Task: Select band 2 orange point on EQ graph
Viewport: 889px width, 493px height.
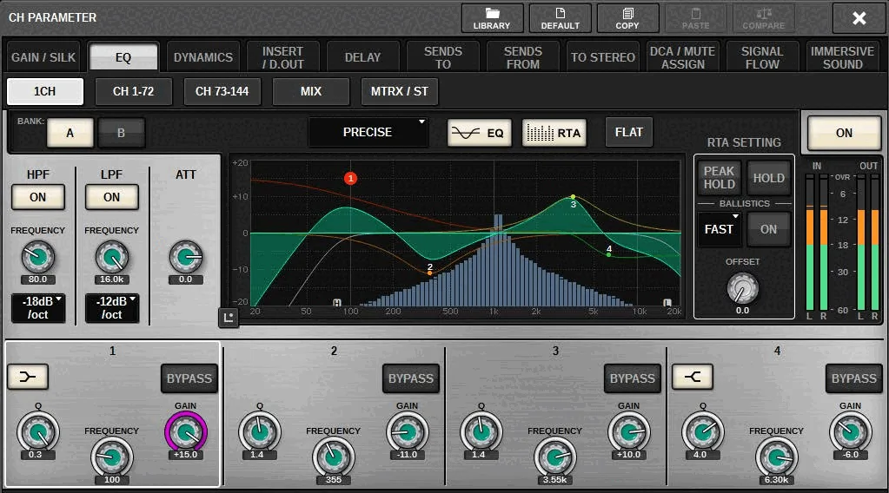Action: tap(430, 273)
